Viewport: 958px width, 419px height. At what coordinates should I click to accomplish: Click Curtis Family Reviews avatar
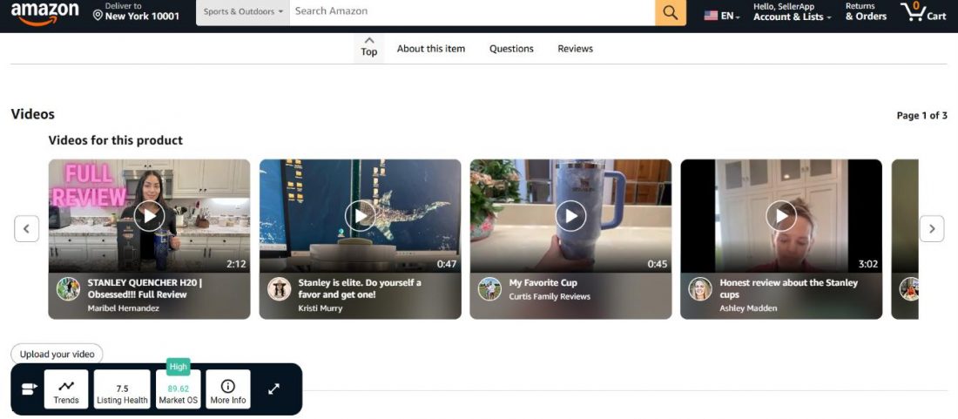[490, 289]
